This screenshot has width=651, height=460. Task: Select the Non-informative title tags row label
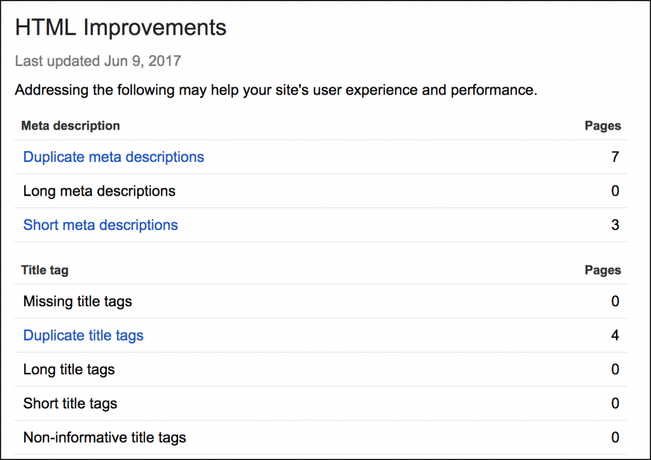[104, 438]
